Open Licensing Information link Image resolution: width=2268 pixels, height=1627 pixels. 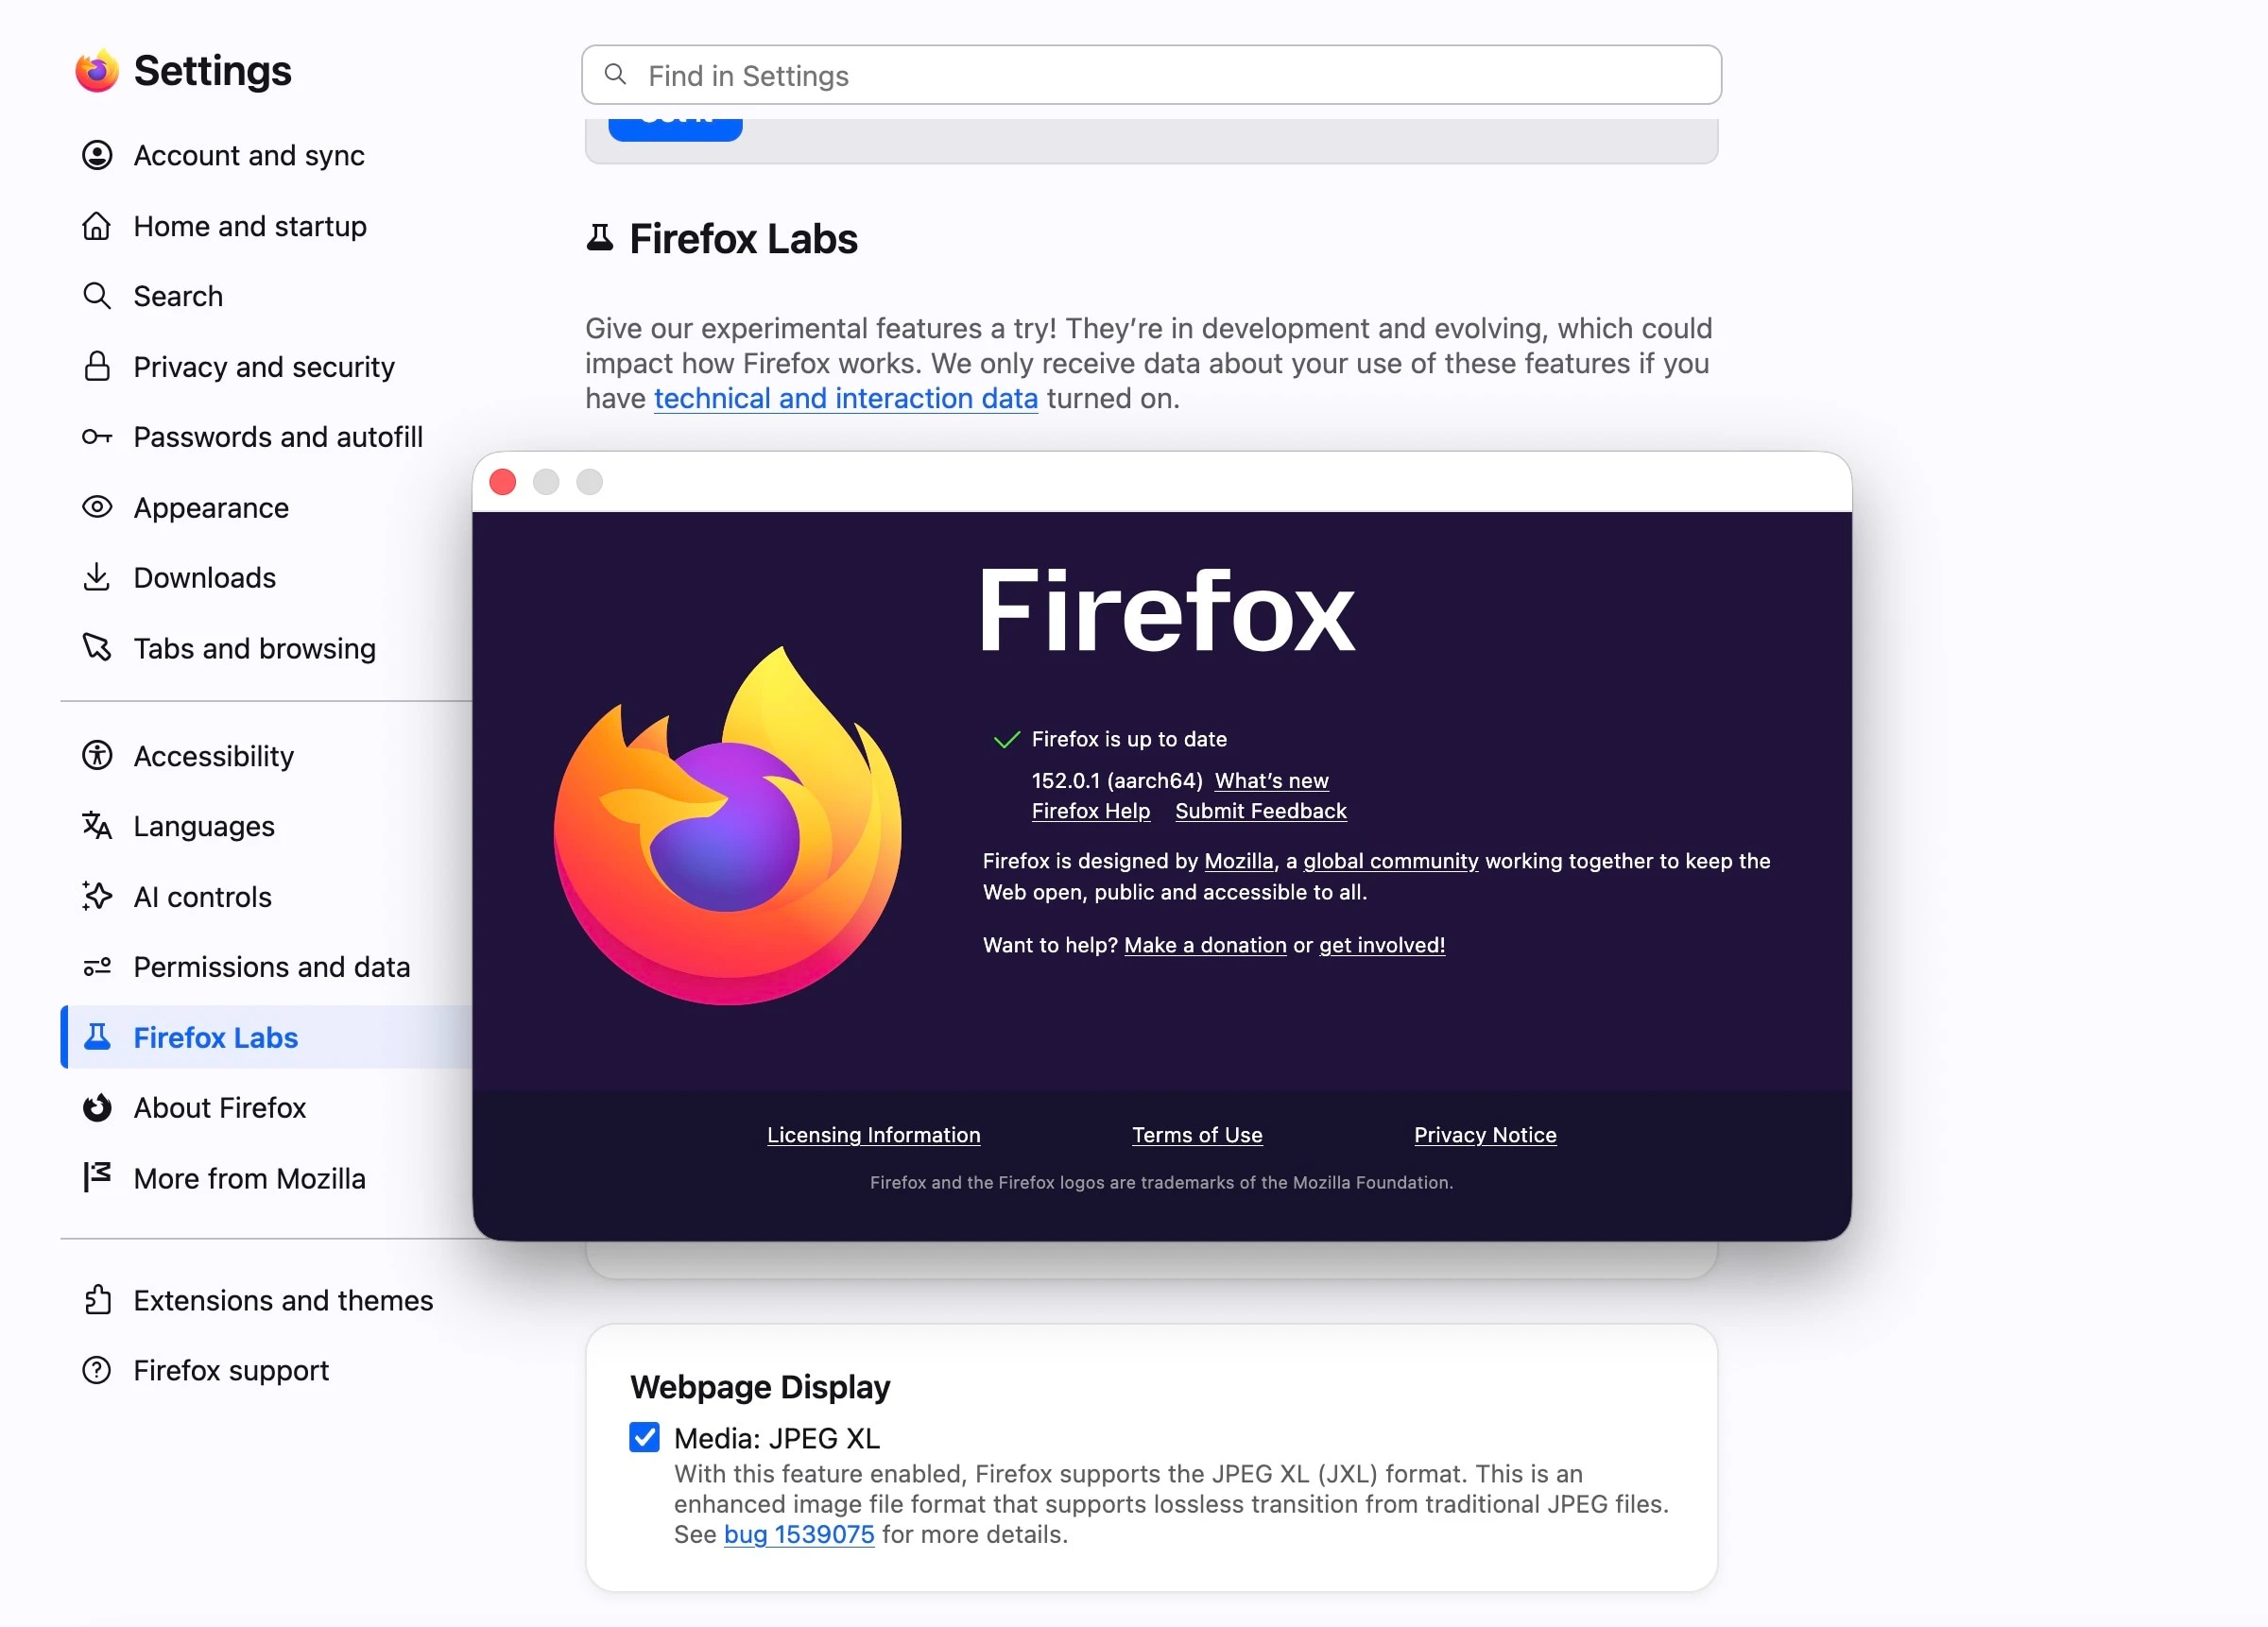[873, 1135]
